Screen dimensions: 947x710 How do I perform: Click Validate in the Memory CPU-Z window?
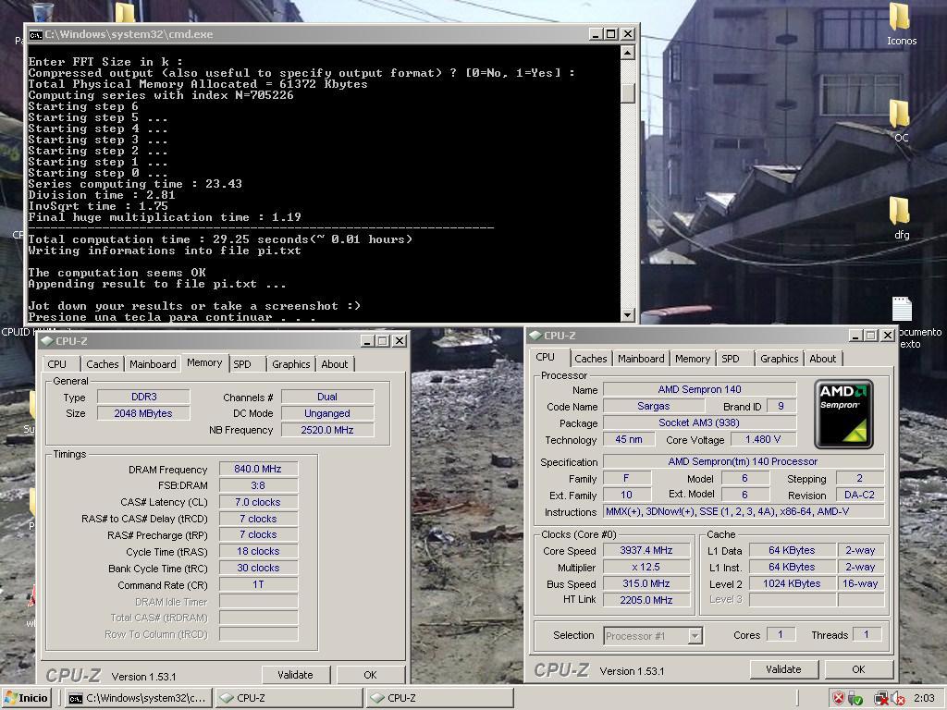click(295, 675)
